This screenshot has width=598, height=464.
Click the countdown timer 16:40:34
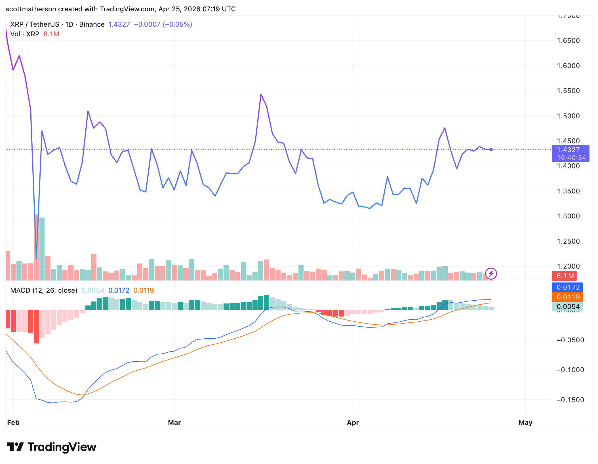tap(571, 157)
